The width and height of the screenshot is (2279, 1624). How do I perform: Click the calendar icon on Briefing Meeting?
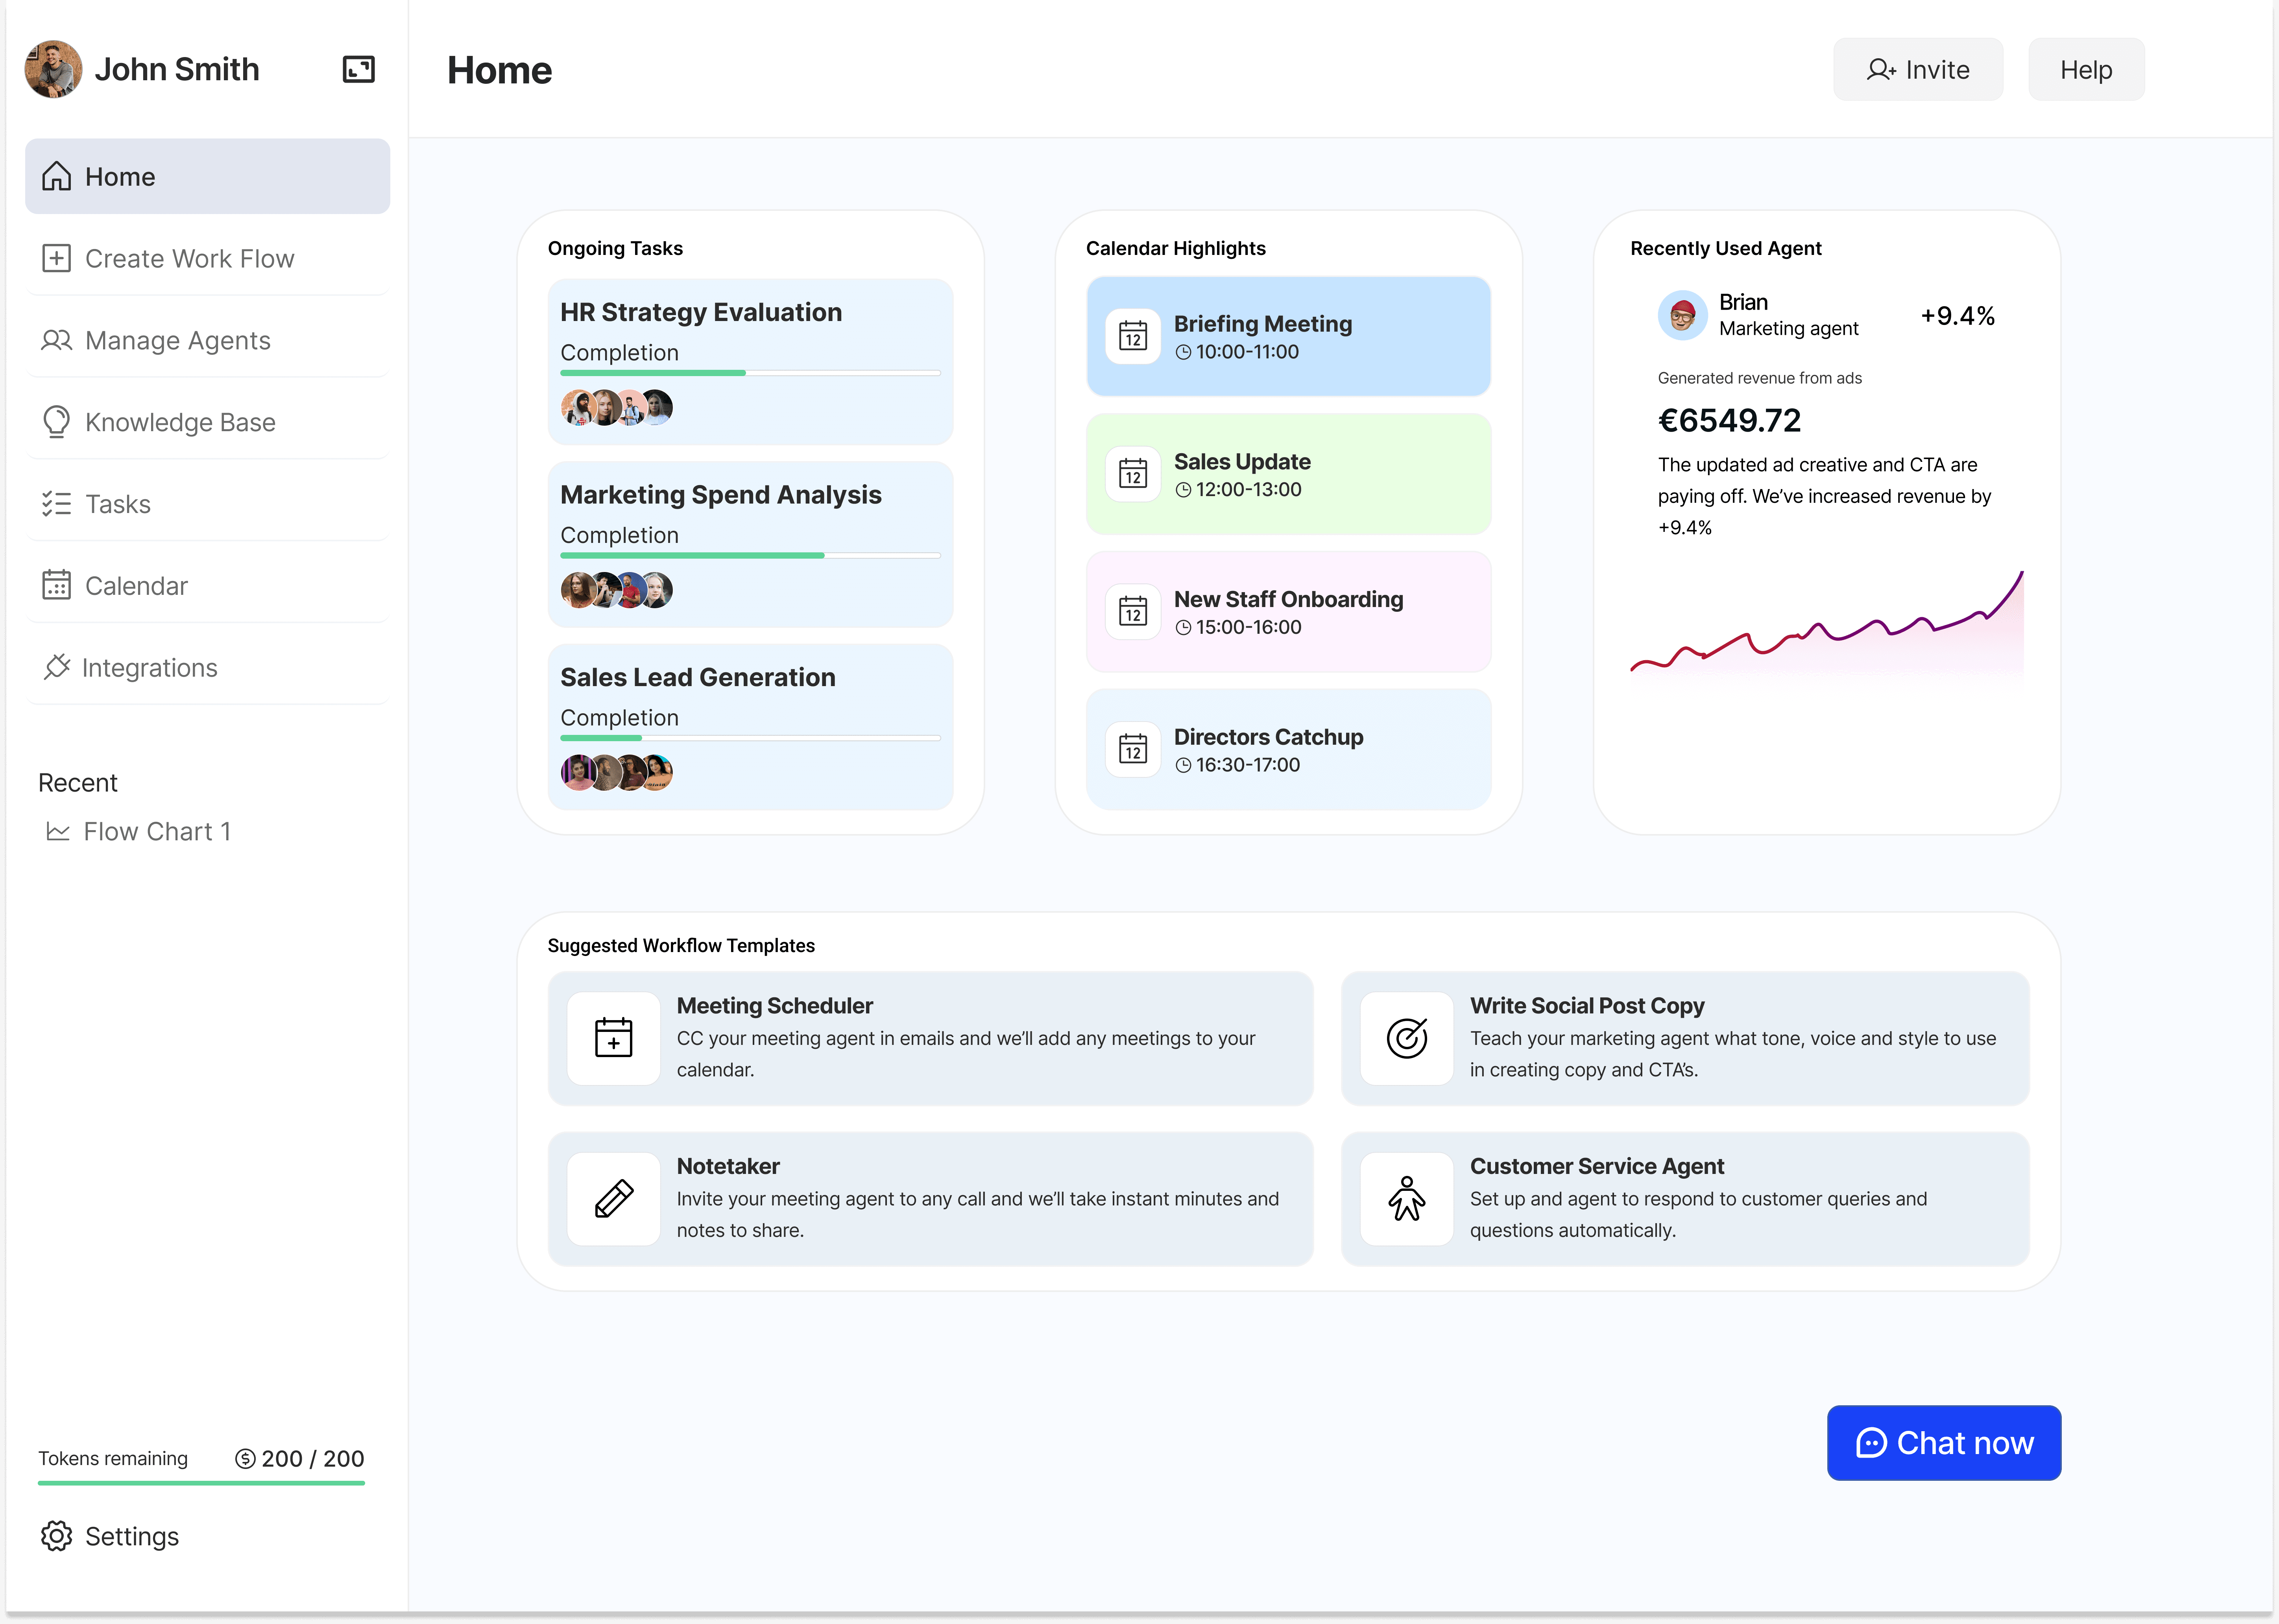coord(1133,336)
